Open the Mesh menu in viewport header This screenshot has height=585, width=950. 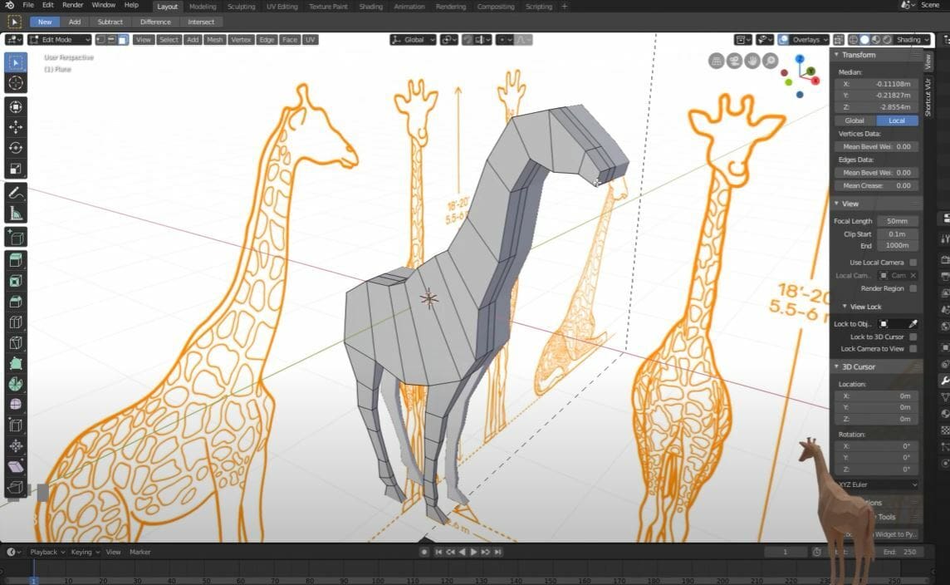[x=214, y=39]
